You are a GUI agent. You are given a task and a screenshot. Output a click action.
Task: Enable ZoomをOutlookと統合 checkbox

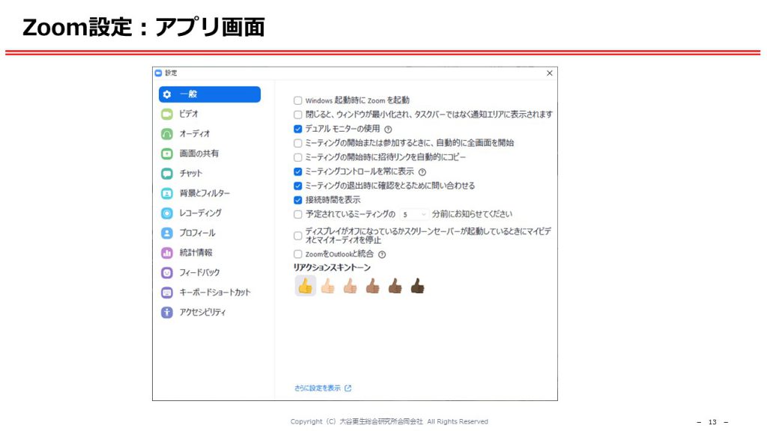[x=298, y=254]
